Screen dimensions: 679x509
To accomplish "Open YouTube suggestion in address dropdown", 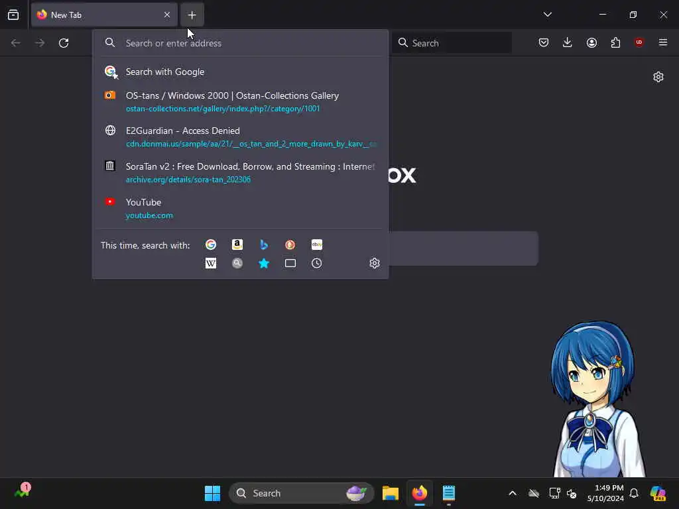I will click(x=240, y=208).
